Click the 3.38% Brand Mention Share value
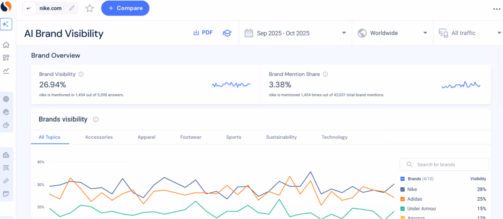The height and width of the screenshot is (219, 503). (x=280, y=85)
